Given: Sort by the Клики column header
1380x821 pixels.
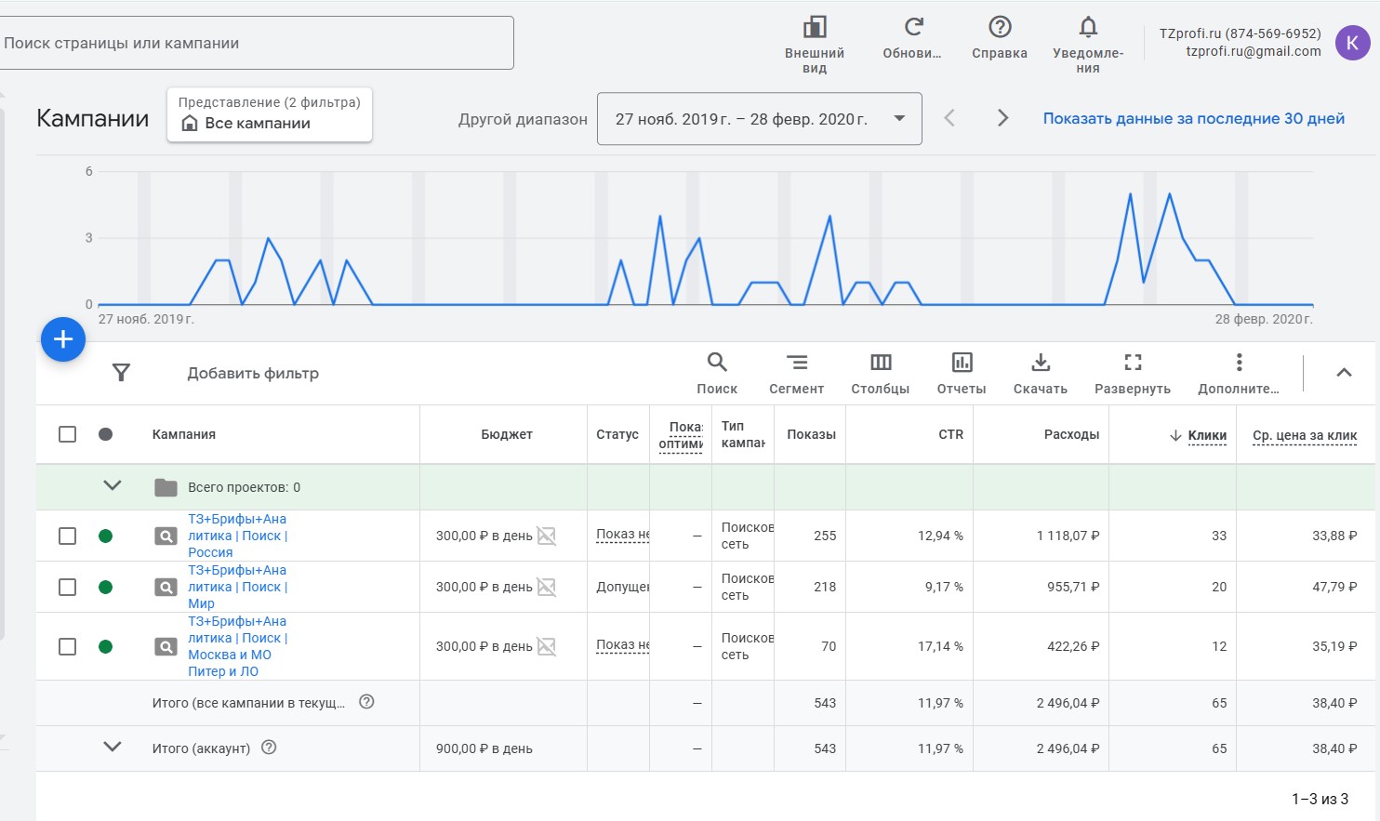Looking at the screenshot, I should click(x=1207, y=435).
